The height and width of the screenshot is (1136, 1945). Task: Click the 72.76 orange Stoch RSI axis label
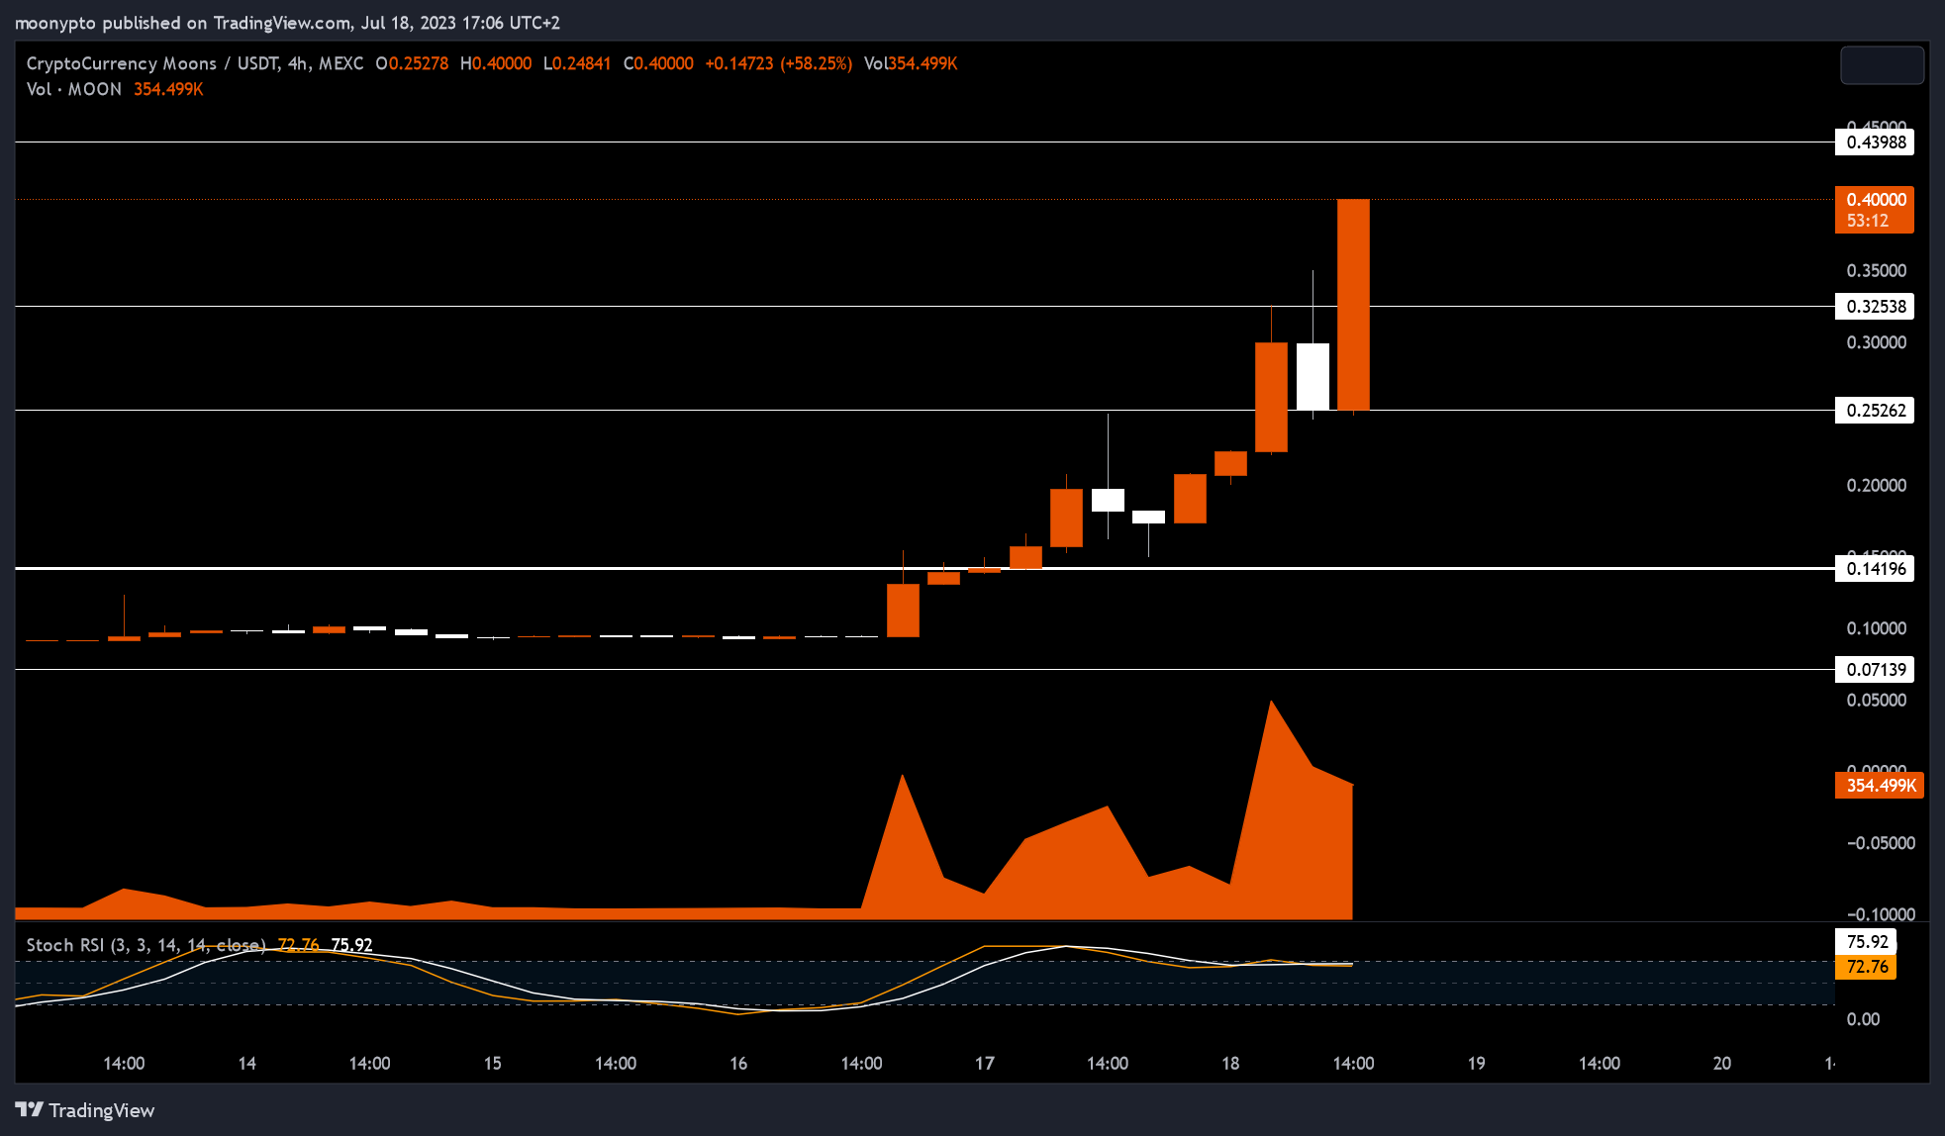click(x=1866, y=967)
